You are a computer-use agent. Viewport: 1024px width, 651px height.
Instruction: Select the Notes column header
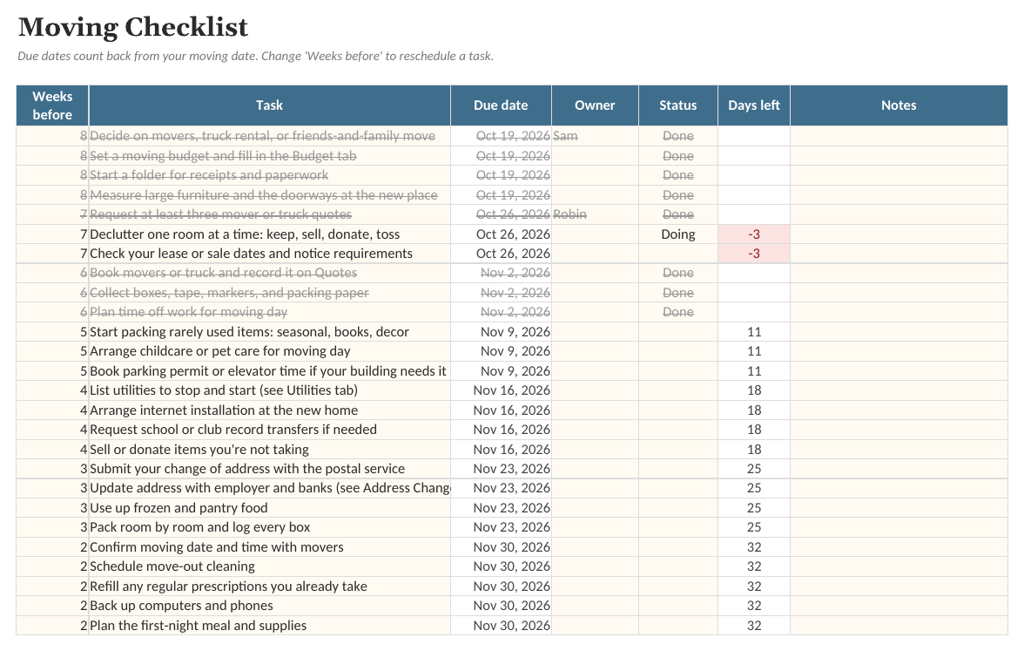click(899, 105)
